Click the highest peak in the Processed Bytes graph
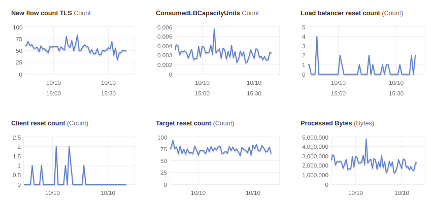The height and width of the screenshot is (200, 431). 366,139
